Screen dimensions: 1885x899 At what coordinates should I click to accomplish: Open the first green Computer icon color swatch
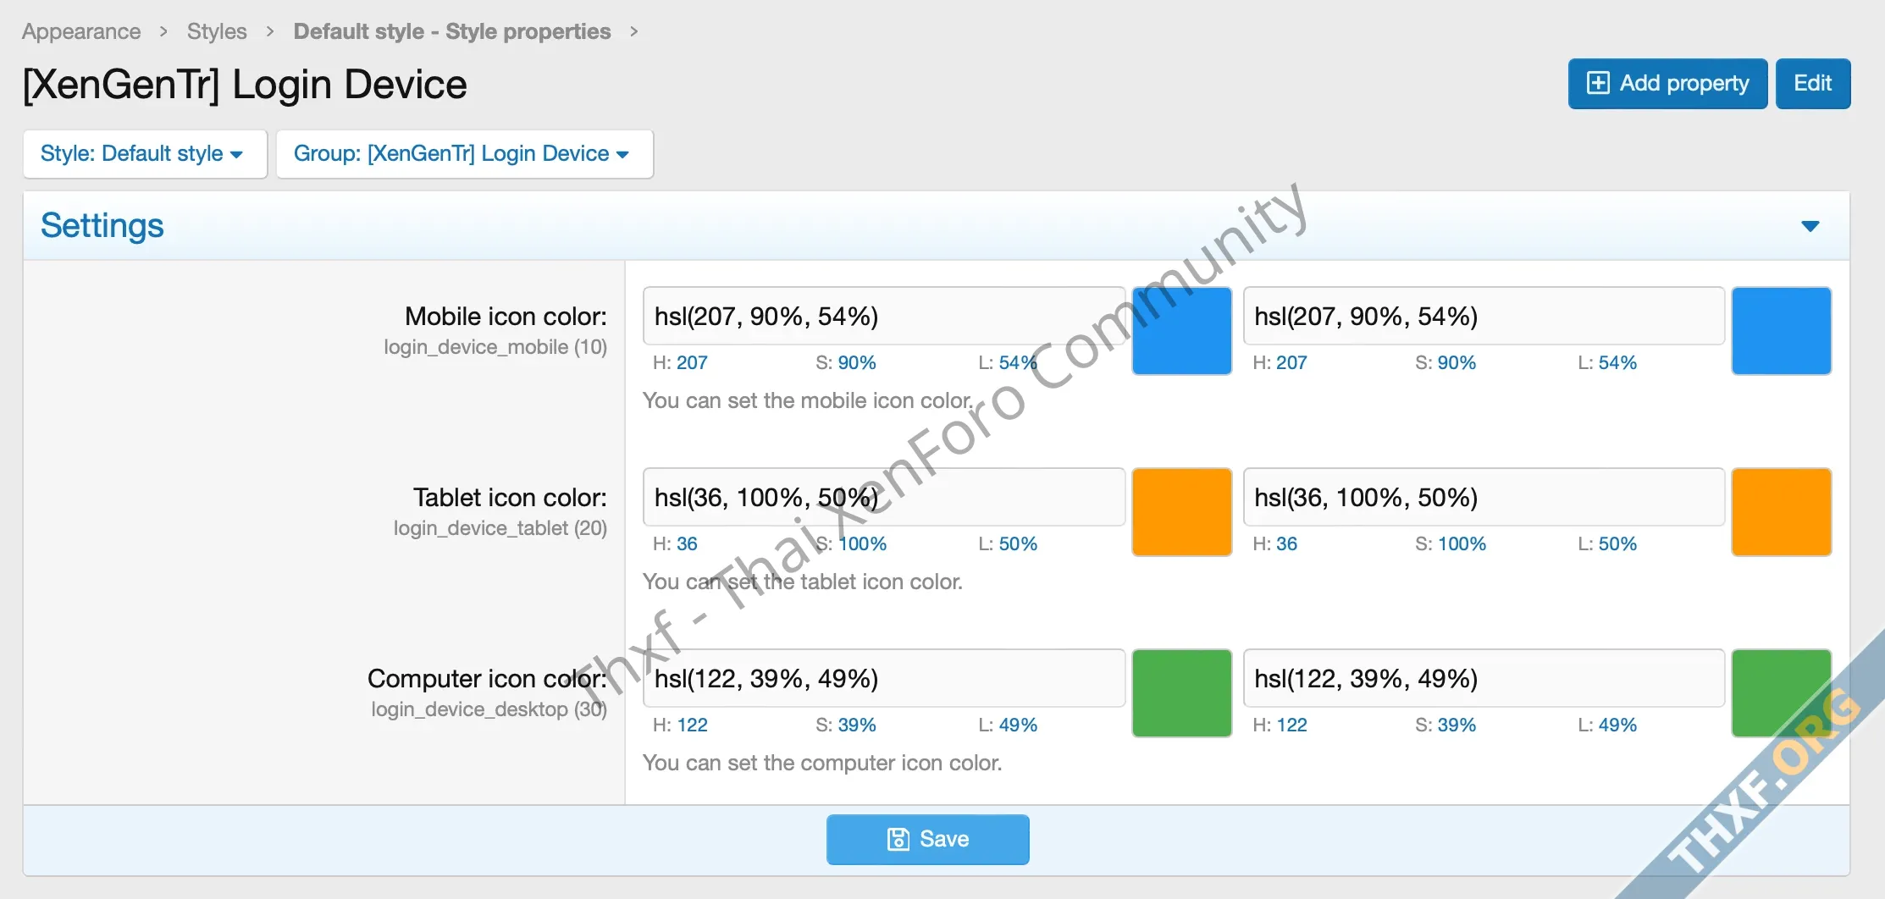point(1181,693)
